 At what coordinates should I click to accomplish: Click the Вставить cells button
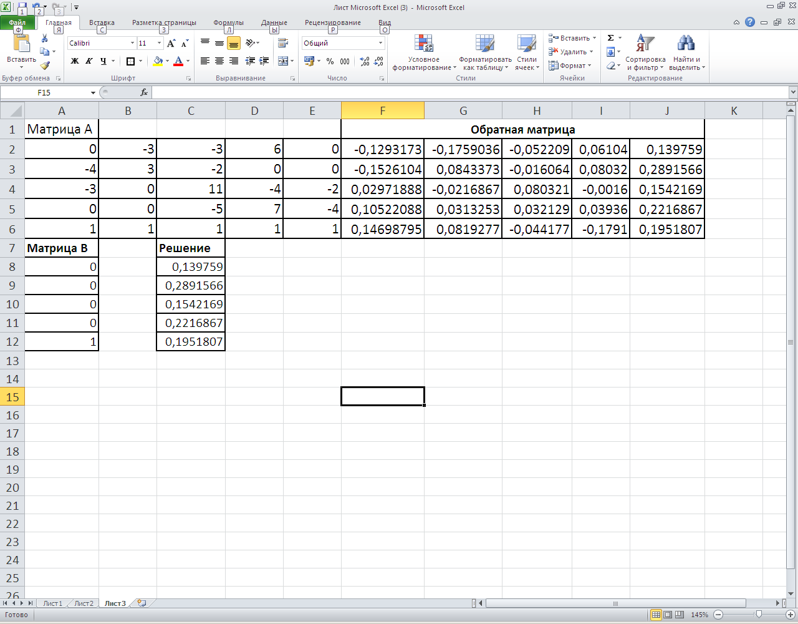pos(569,38)
